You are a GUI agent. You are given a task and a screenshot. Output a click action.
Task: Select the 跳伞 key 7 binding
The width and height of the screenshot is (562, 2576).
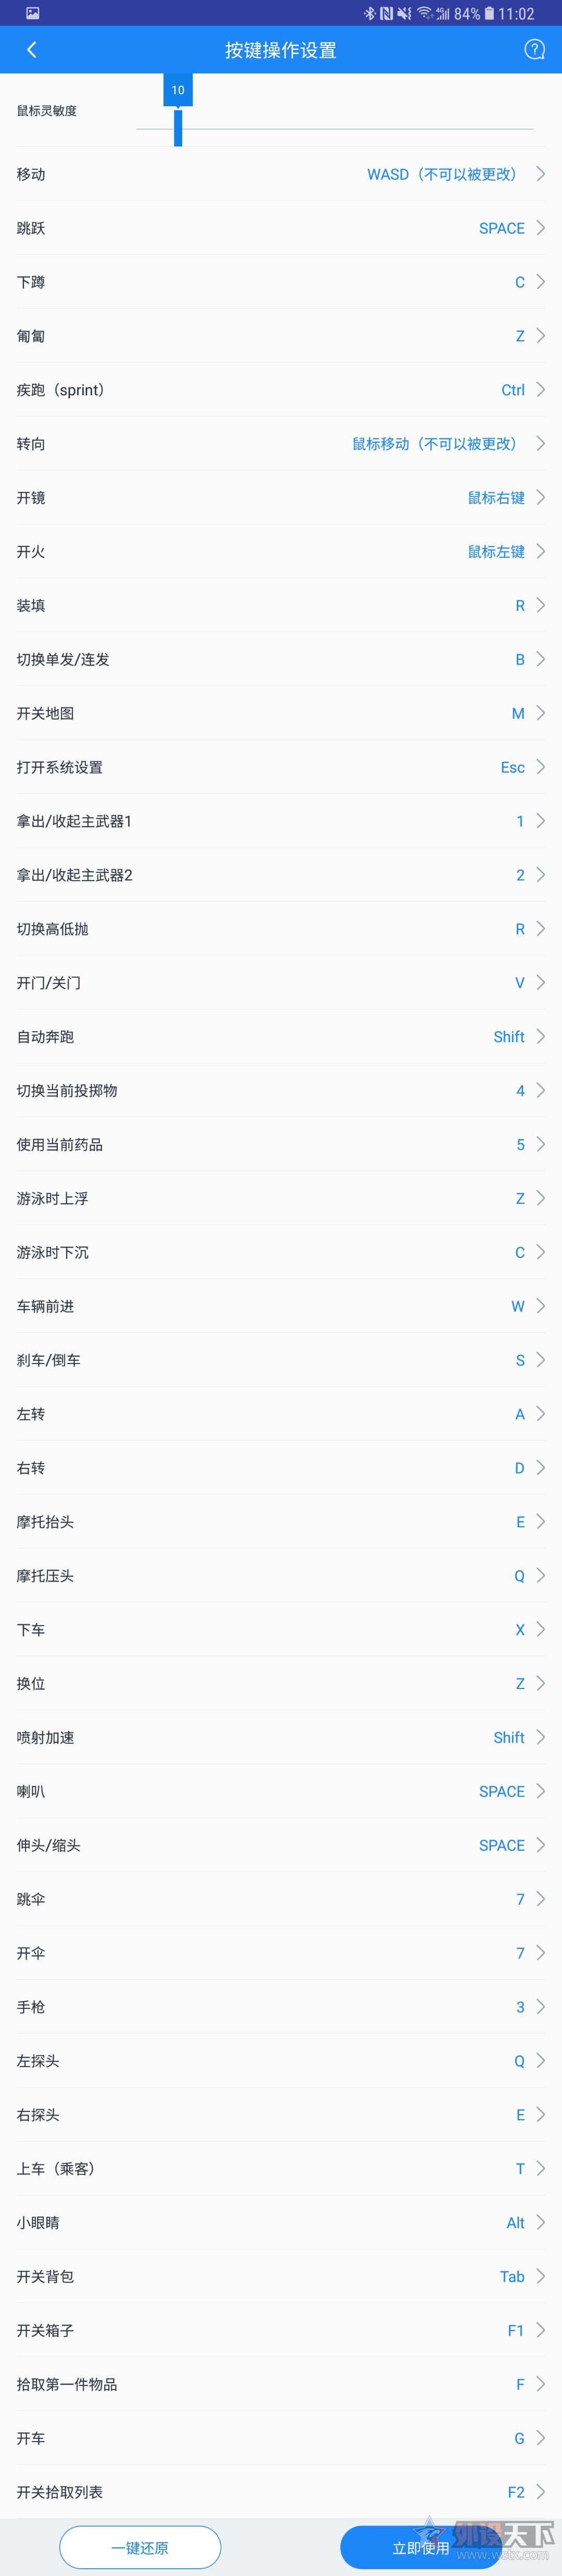click(x=280, y=1899)
